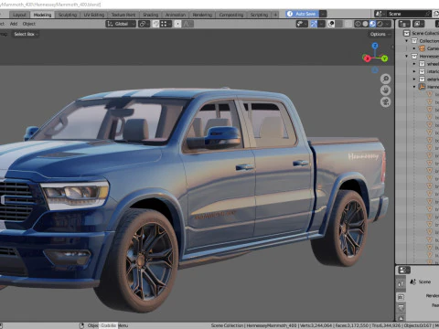Image resolution: width=439 pixels, height=329 pixels.
Task: Open the Rendering workspace tab
Action: 202,15
